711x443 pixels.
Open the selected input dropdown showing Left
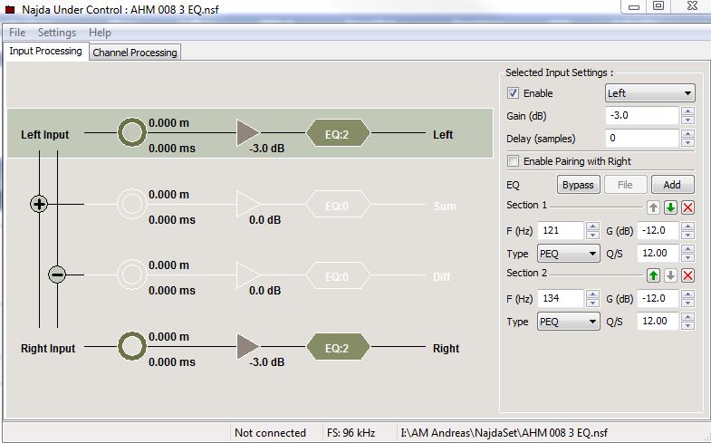click(x=649, y=93)
